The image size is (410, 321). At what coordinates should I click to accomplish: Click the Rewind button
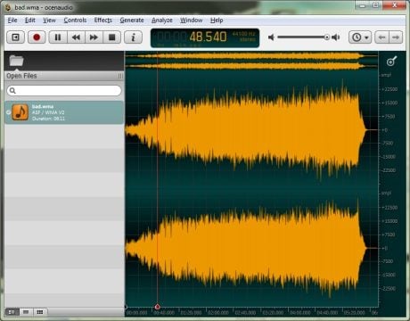76,37
